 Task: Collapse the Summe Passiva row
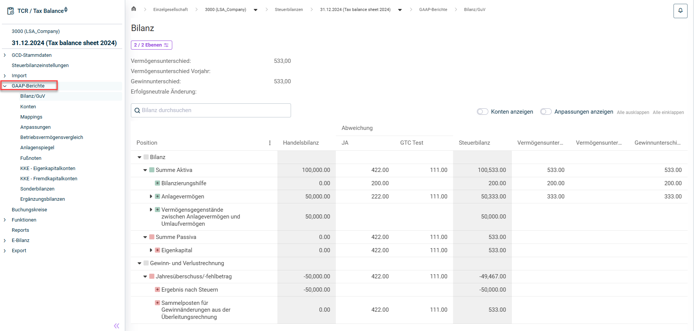tap(145, 237)
